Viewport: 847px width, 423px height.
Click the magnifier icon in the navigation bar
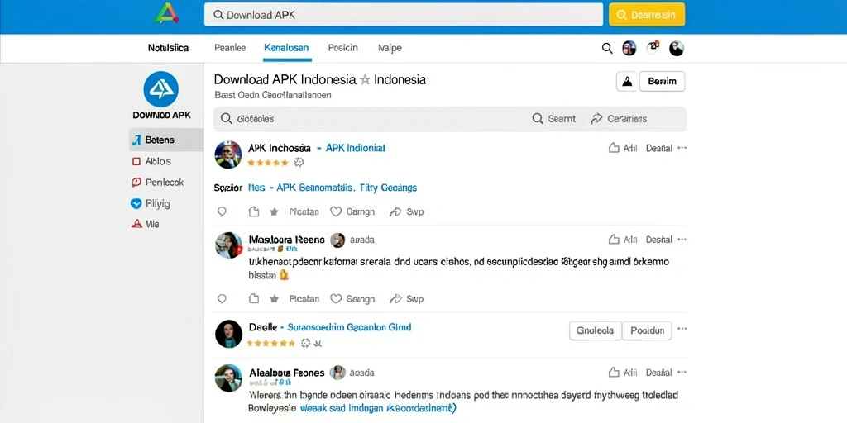[607, 49]
